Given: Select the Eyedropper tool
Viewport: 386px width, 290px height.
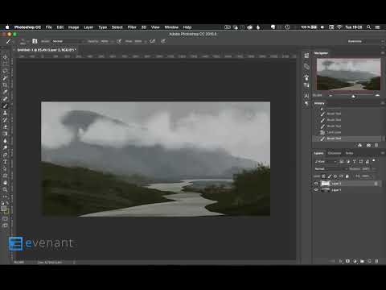Looking at the screenshot, I should click(5, 92).
